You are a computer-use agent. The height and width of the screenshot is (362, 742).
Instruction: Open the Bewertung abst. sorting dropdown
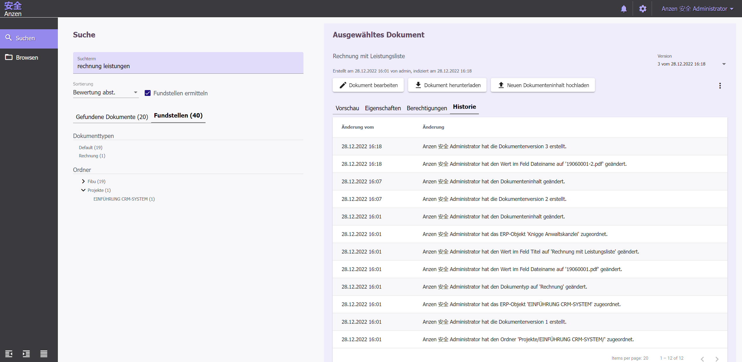[x=106, y=92]
